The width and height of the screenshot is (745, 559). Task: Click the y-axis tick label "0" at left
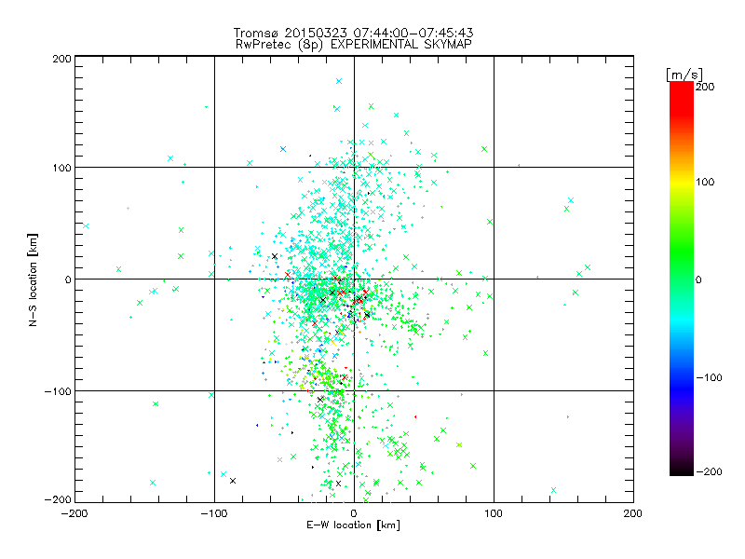[68, 279]
